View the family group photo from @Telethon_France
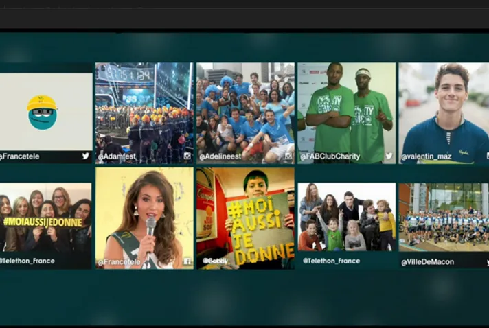The image size is (489, 328). tap(346, 217)
